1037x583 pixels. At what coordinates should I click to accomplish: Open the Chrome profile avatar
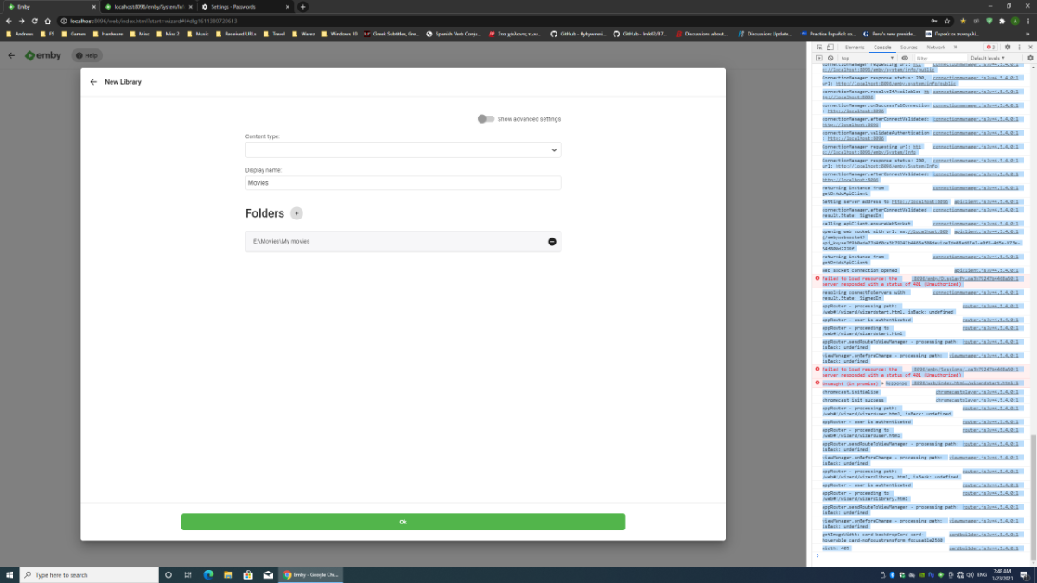click(1015, 21)
